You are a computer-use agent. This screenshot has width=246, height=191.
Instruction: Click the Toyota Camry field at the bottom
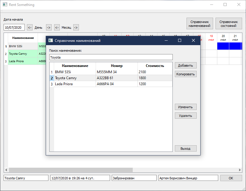point(26,178)
